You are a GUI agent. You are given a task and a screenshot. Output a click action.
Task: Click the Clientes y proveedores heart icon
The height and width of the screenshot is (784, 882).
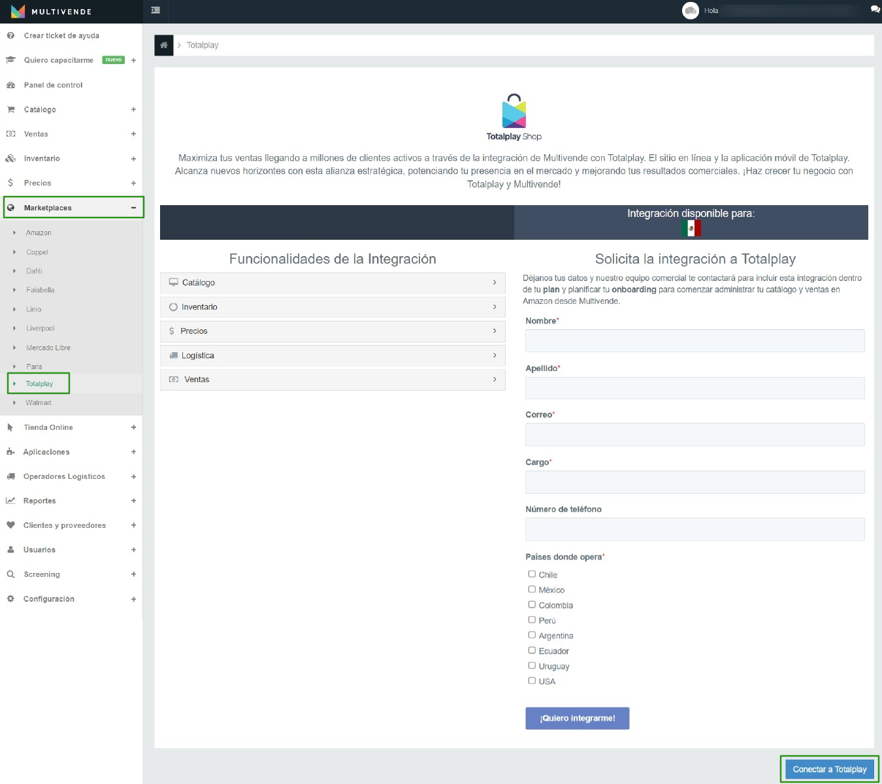pos(10,525)
